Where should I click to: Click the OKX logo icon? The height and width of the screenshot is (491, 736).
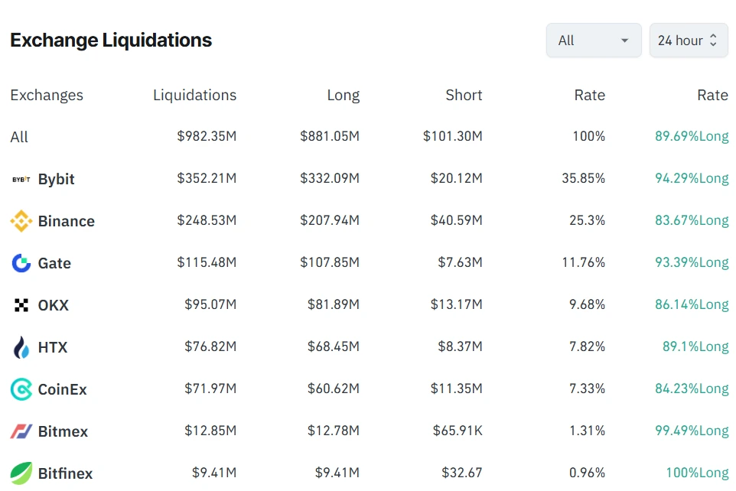(x=21, y=305)
